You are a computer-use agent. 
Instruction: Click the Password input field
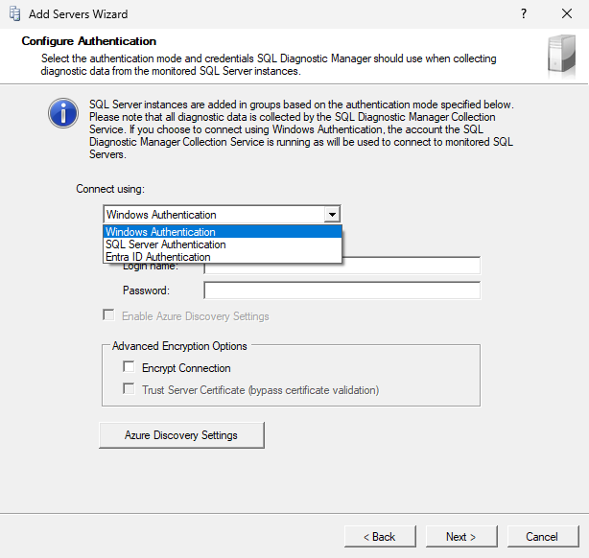click(x=342, y=291)
